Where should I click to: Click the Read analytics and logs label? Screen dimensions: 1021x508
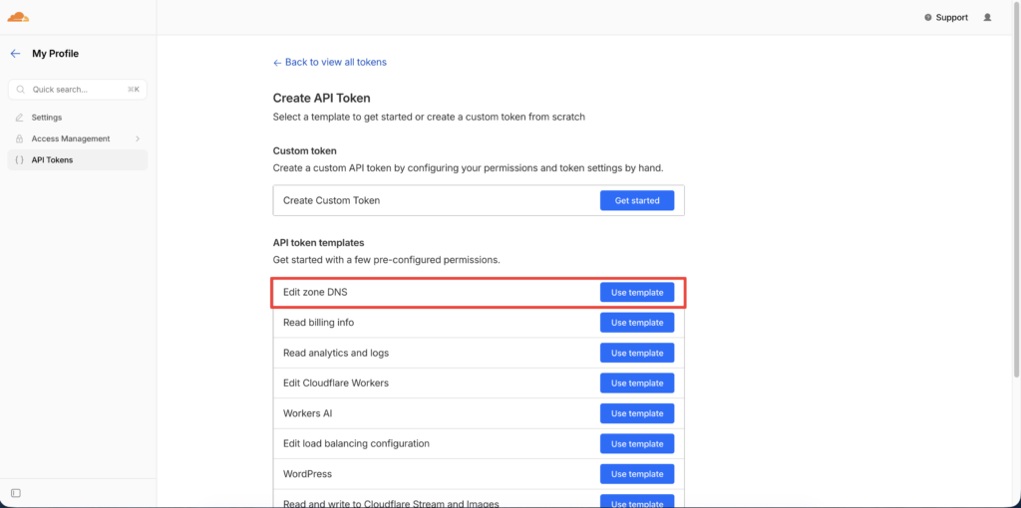pos(336,354)
